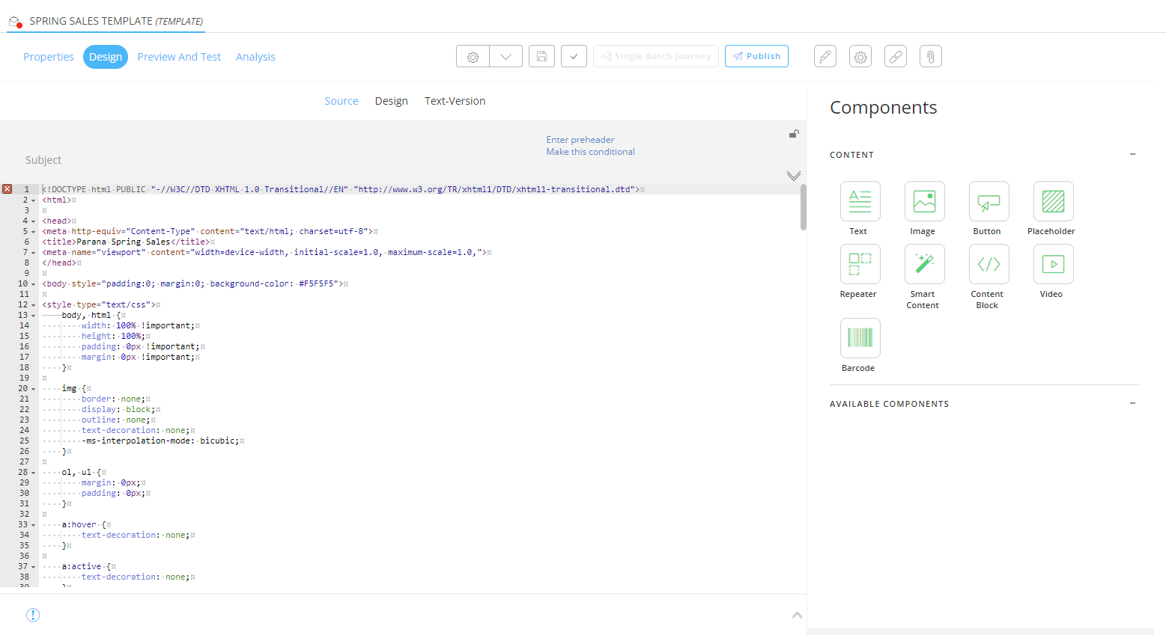The width and height of the screenshot is (1166, 635).
Task: Open dropdown arrow next to settings gear
Action: (506, 57)
